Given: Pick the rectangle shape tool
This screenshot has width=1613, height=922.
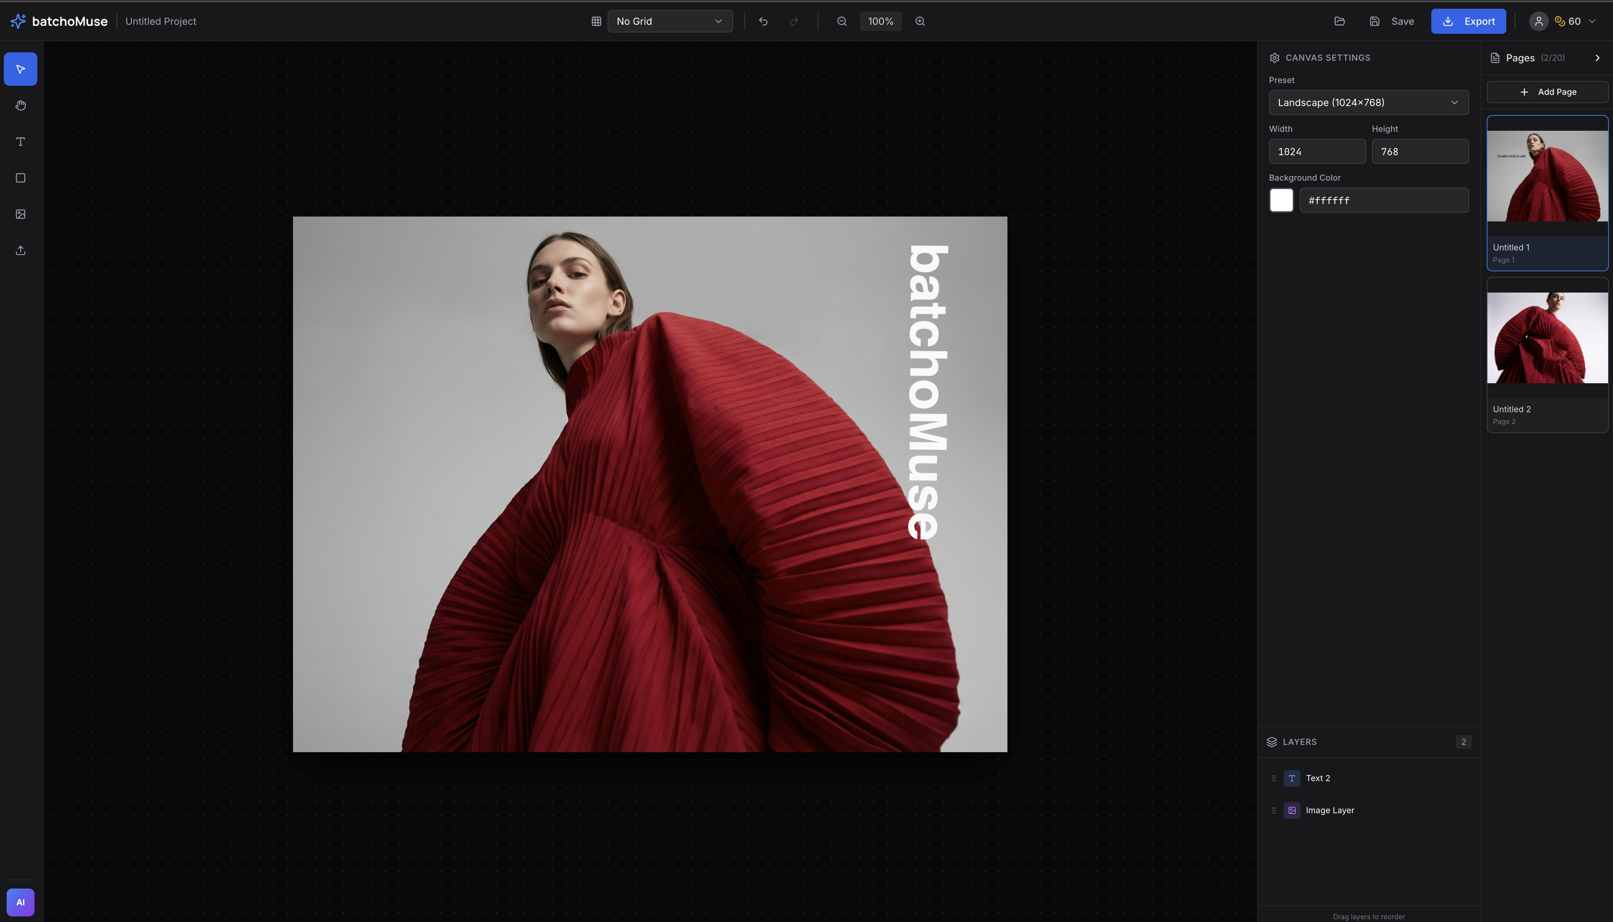Looking at the screenshot, I should (20, 178).
